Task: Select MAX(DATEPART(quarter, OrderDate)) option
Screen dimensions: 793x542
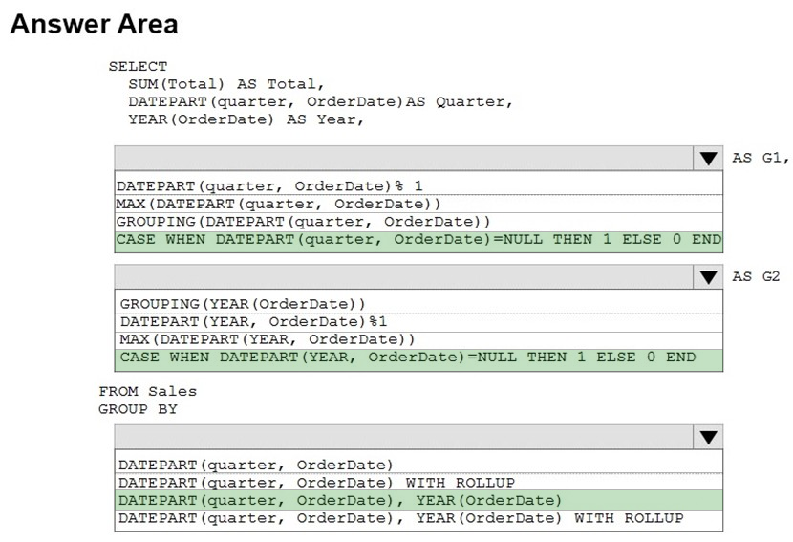Action: pyautogui.click(x=418, y=204)
